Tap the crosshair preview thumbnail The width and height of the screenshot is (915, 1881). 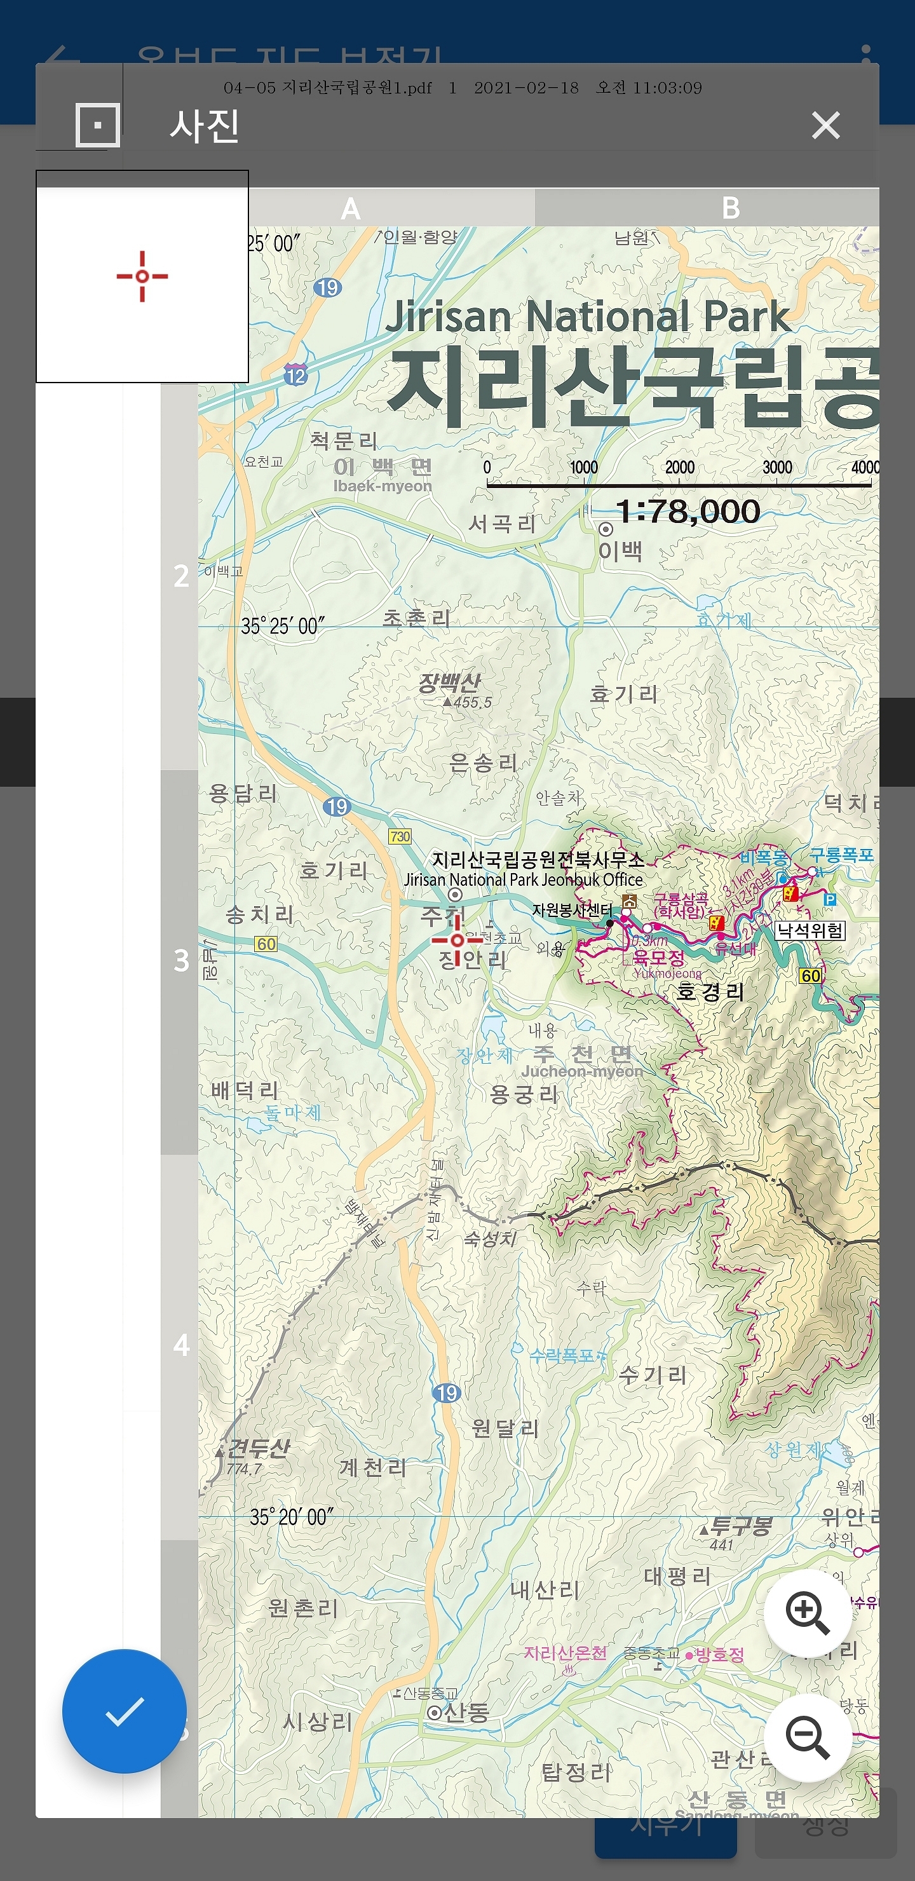142,276
